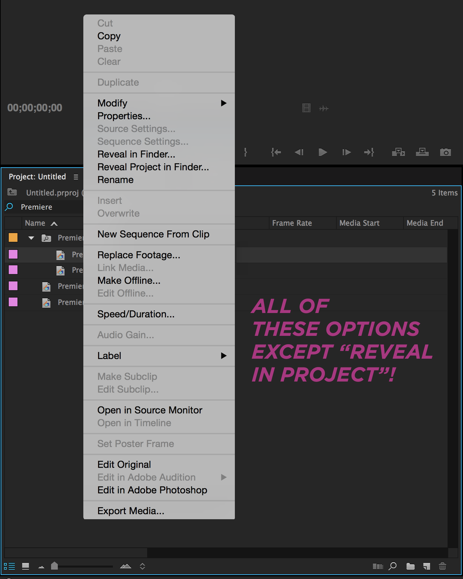463x579 pixels.
Task: Step forward one frame
Action: point(346,152)
